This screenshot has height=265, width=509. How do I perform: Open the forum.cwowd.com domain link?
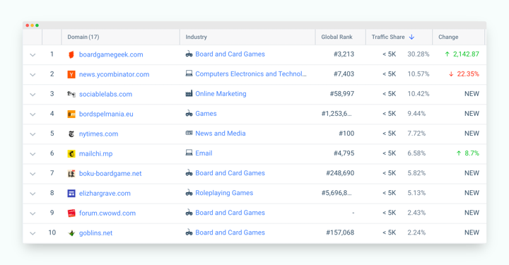107,213
